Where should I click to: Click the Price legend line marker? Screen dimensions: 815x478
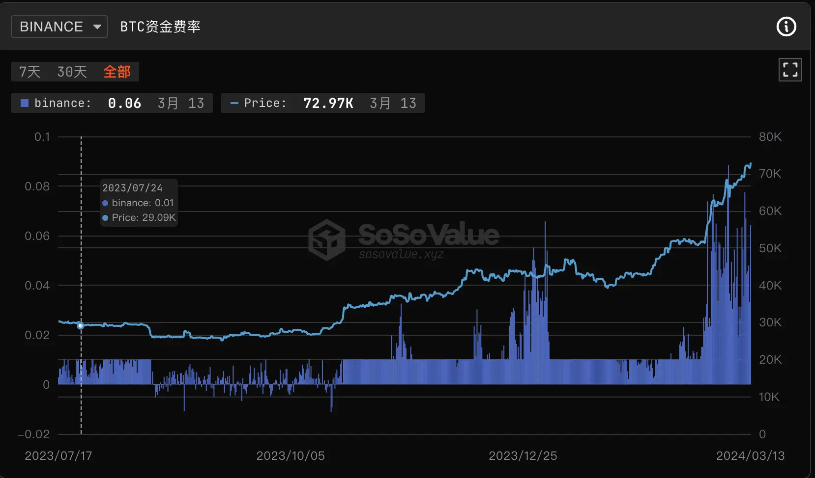(x=234, y=103)
